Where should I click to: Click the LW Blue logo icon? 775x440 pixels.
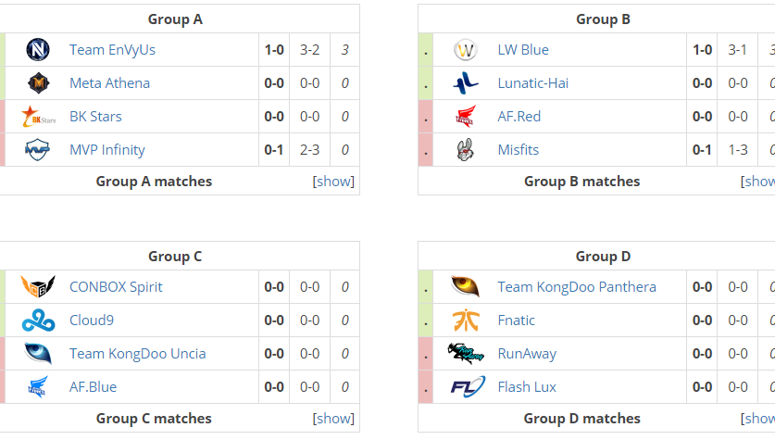point(466,50)
